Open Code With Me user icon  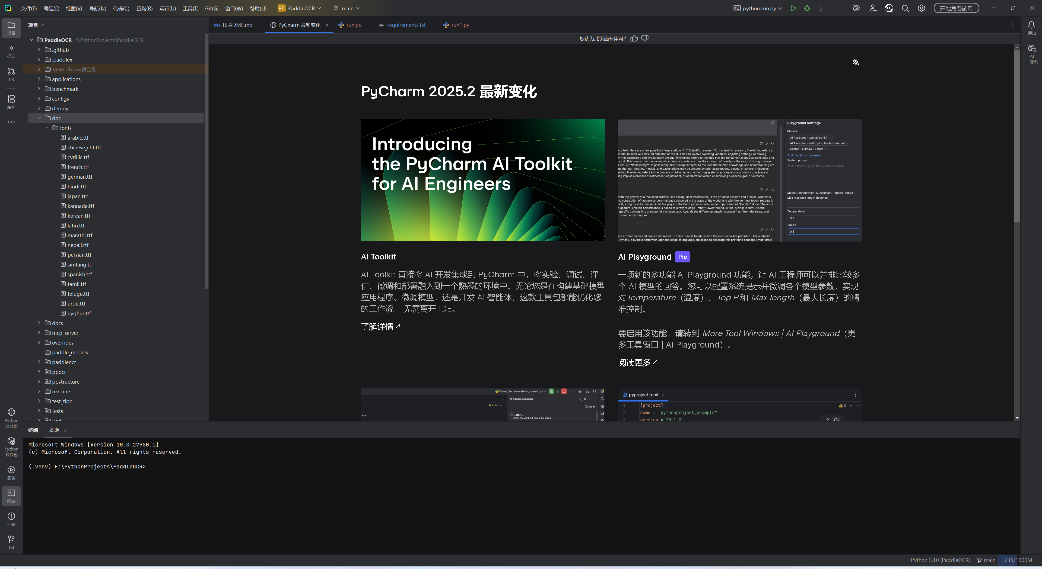coord(872,8)
